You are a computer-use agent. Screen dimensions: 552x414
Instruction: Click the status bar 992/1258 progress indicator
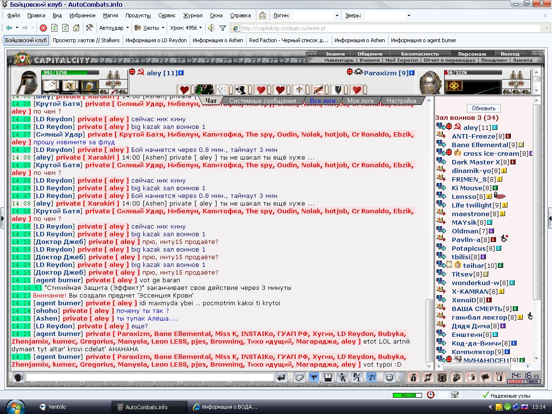[x=407, y=395]
